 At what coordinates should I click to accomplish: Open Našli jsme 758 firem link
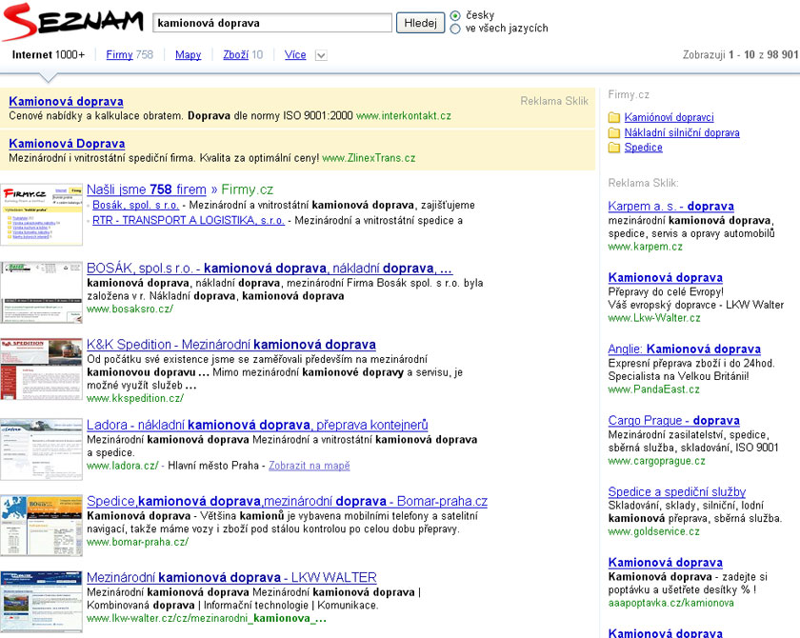pos(147,189)
